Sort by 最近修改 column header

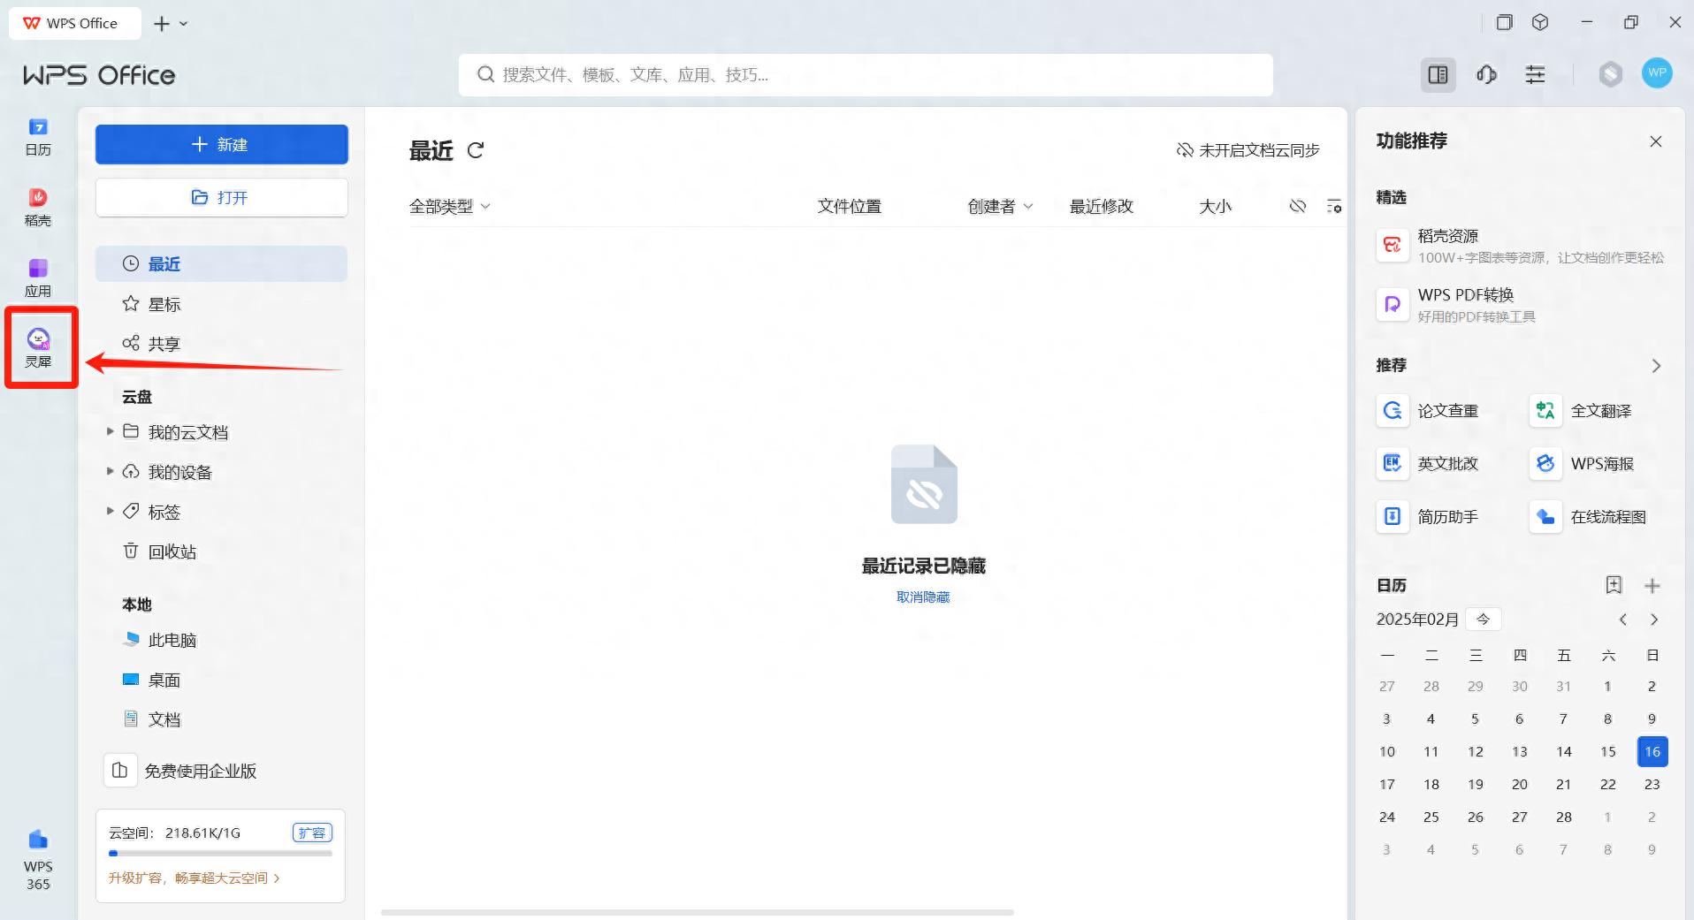click(1101, 206)
